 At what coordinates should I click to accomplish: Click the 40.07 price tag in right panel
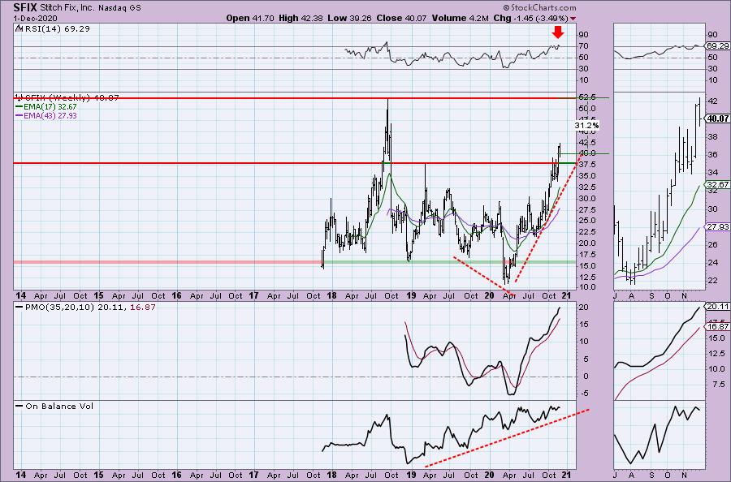(x=718, y=118)
